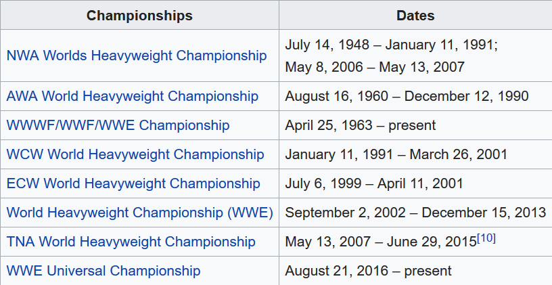Click the July 6, 1999 date cell

pos(374,183)
